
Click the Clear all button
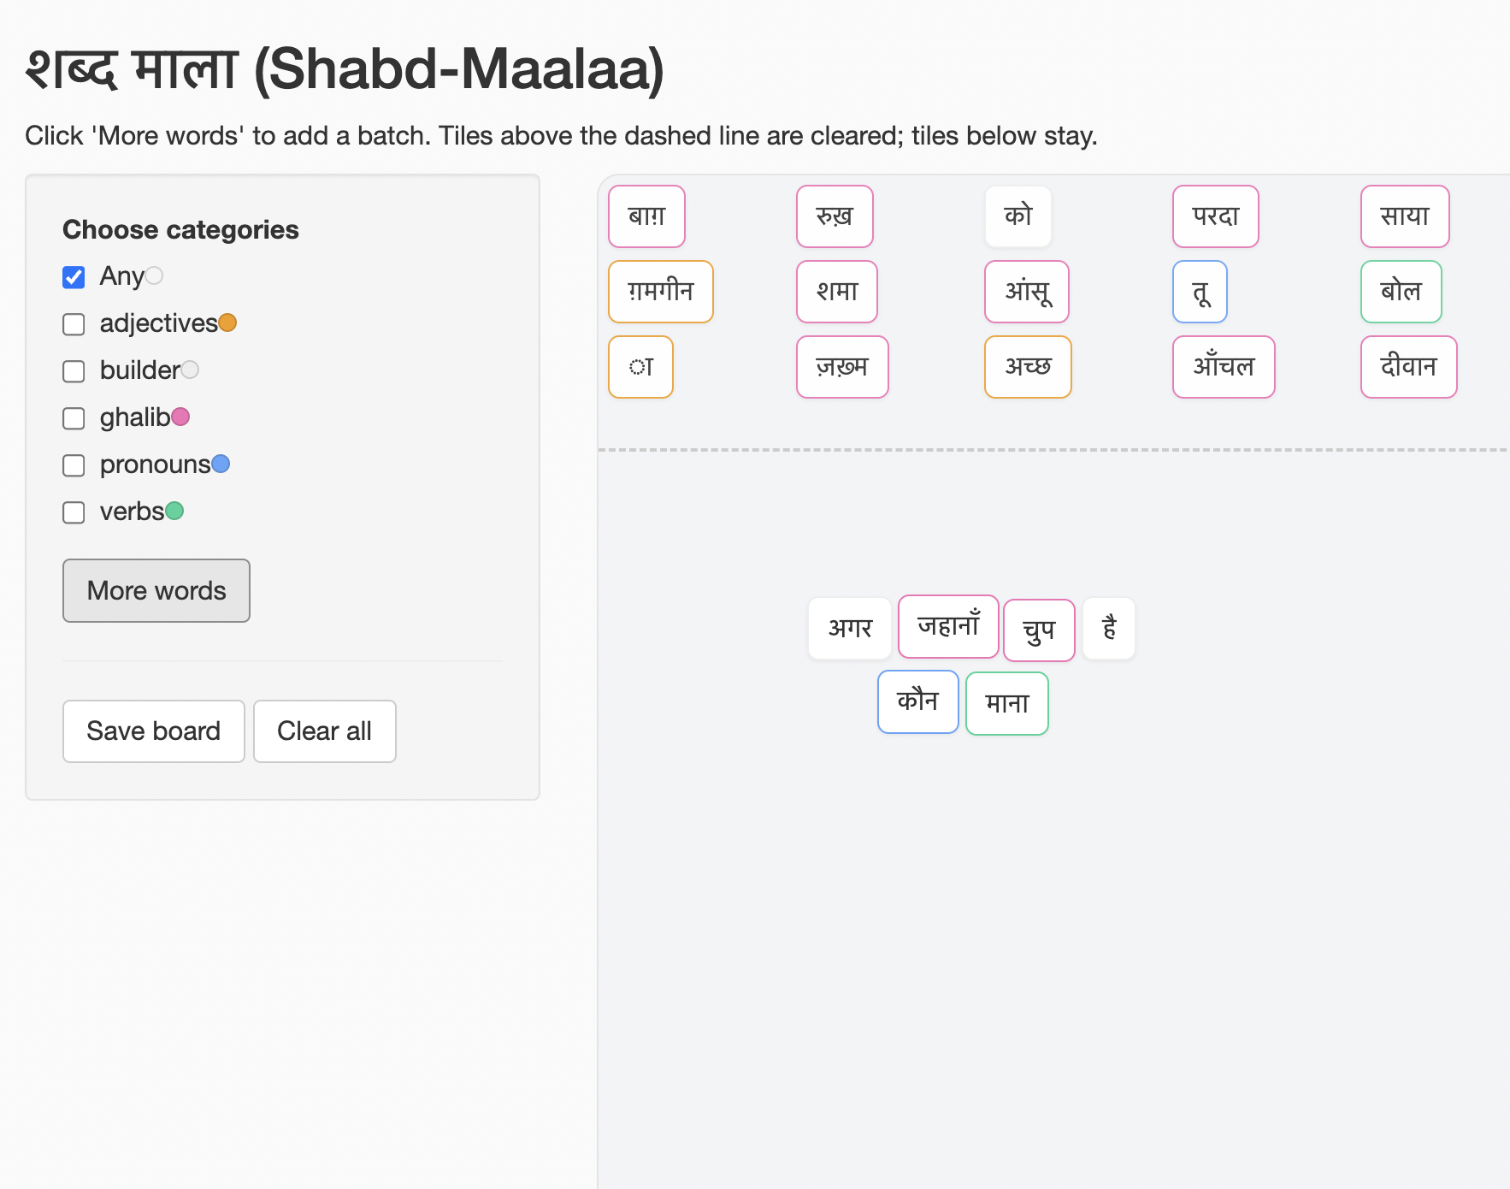pos(324,731)
